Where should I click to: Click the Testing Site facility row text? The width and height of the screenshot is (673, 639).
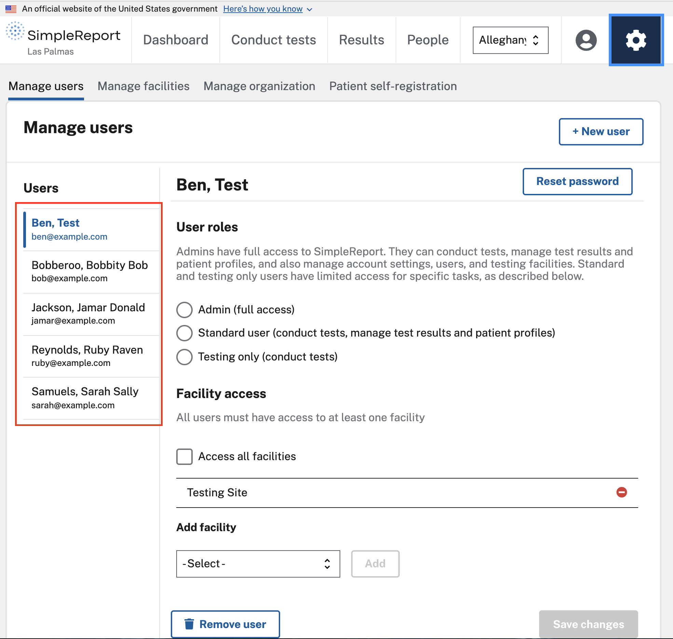pos(217,493)
